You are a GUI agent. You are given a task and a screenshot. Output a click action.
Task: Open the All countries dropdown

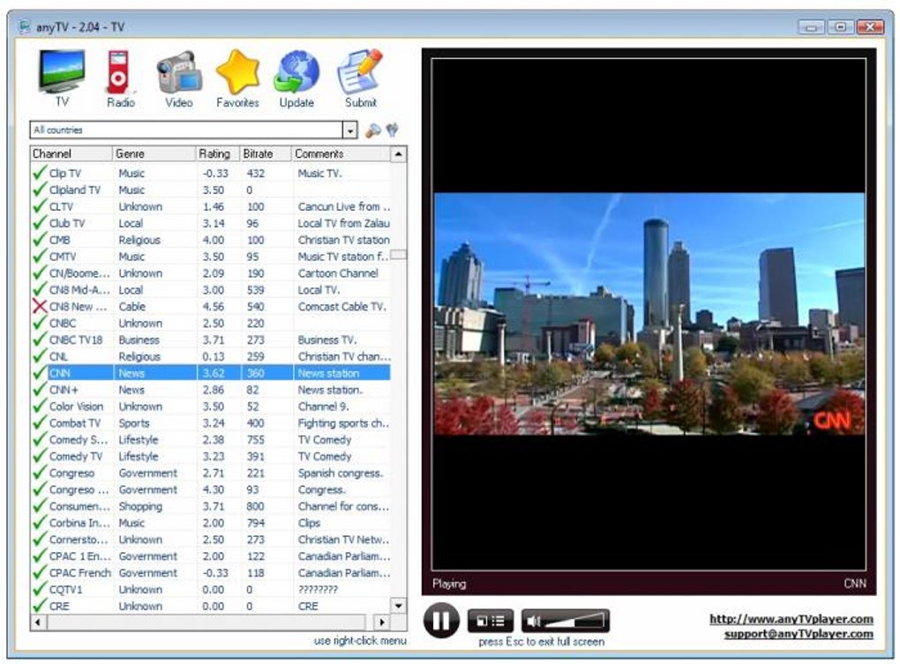(350, 131)
